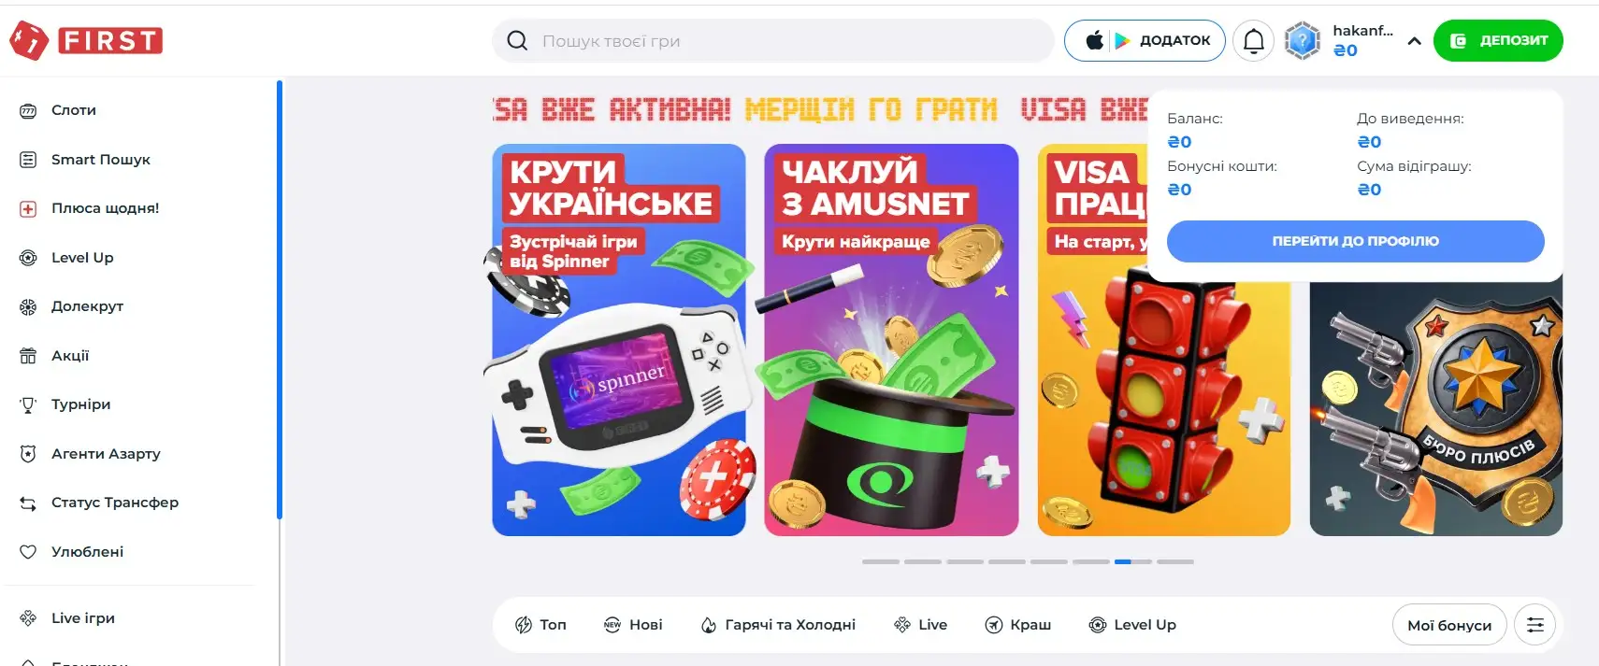This screenshot has height=666, width=1599.
Task: Open the Amusnet promo banner
Action: [891, 340]
